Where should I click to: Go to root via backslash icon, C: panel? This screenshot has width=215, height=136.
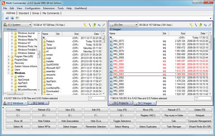90,25
